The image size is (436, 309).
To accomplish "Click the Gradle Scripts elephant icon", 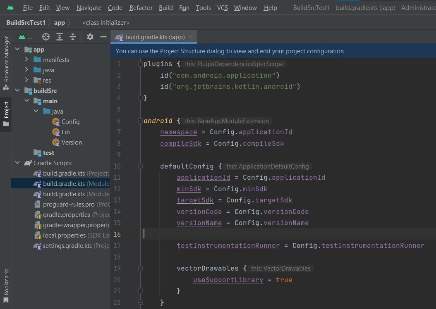I will 28,163.
